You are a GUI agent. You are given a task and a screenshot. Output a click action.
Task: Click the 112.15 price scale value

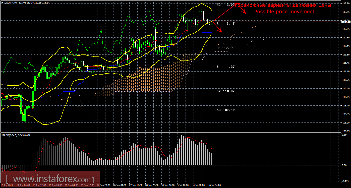tap(346, 46)
